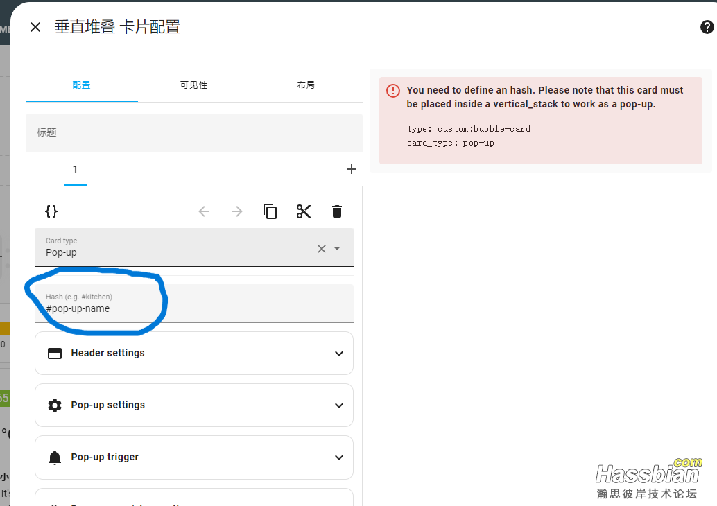The image size is (717, 506).
Task: Close the vertical stack card configuration dialog
Action: (x=35, y=27)
